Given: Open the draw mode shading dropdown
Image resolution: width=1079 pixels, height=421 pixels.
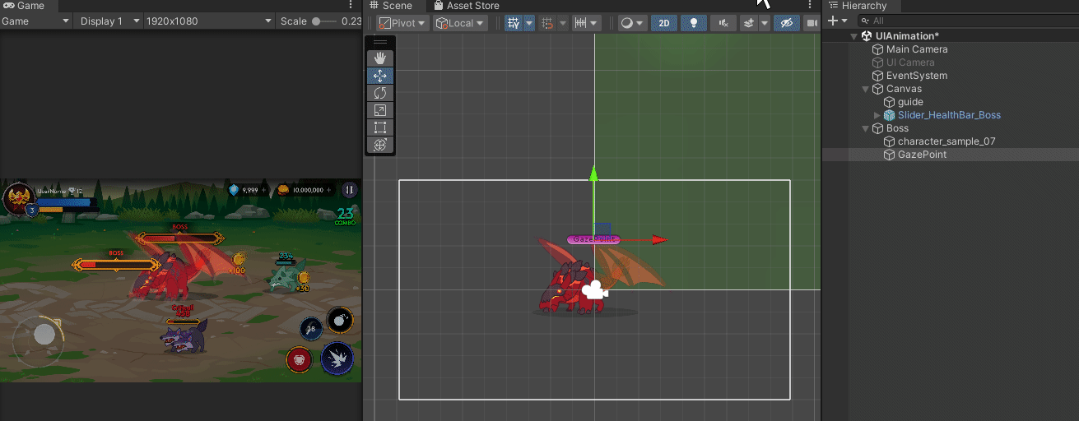Looking at the screenshot, I should click(x=631, y=23).
